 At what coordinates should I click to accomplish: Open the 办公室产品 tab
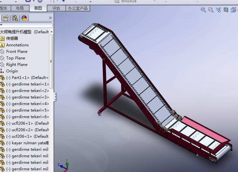point(78,8)
